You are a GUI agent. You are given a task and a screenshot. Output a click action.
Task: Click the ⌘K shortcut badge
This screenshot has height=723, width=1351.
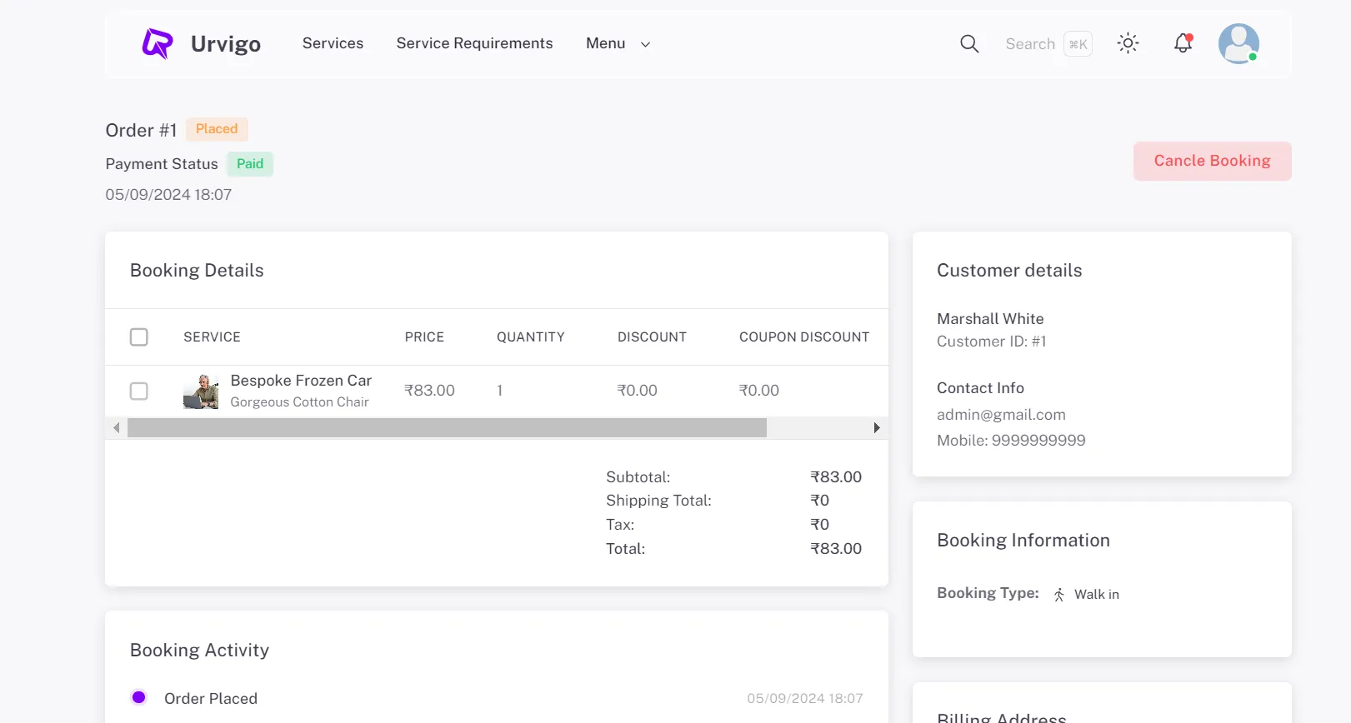pyautogui.click(x=1078, y=44)
